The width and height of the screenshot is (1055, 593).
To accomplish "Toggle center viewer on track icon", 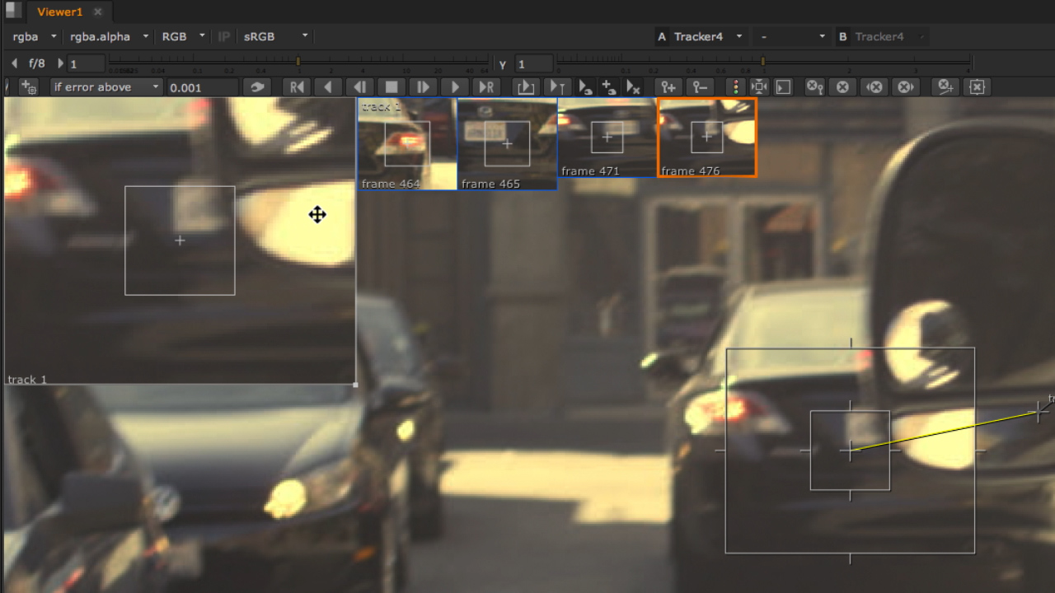I will [x=759, y=86].
